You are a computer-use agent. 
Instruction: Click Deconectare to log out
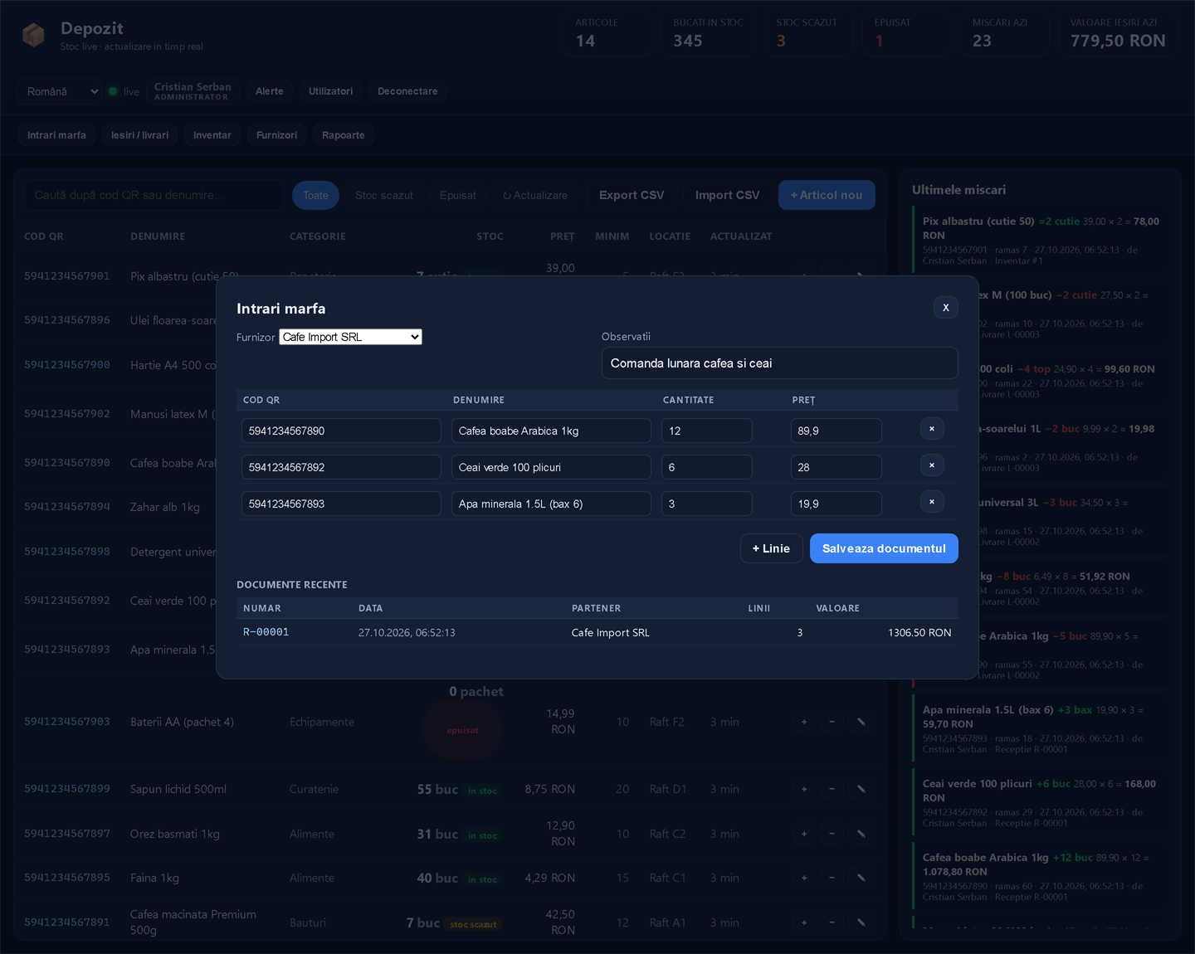(407, 91)
